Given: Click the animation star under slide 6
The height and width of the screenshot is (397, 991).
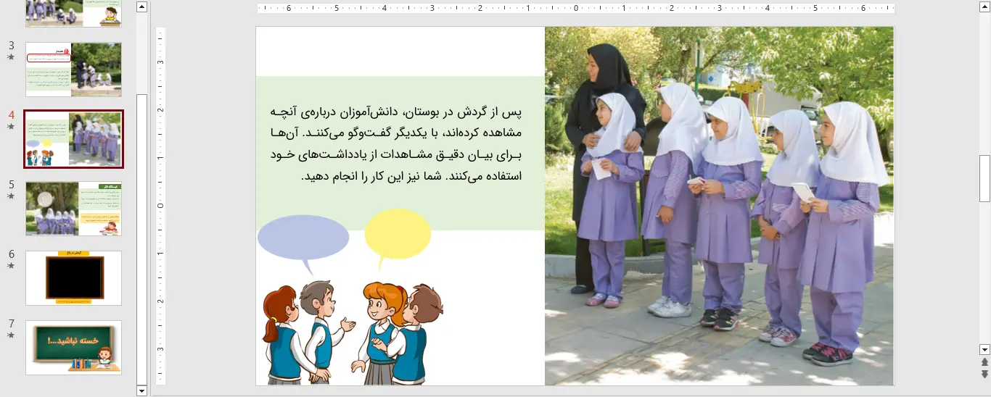Looking at the screenshot, I should (x=11, y=265).
